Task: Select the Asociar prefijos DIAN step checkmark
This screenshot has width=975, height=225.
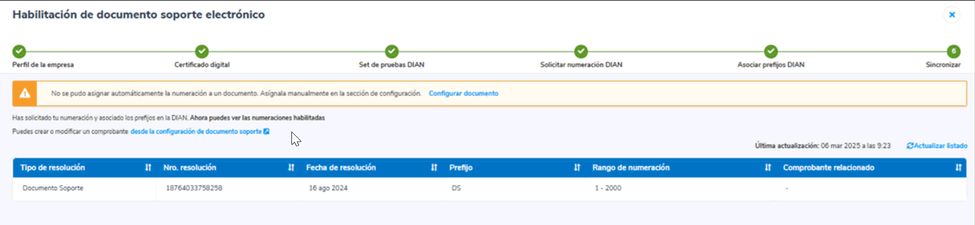Action: click(771, 51)
